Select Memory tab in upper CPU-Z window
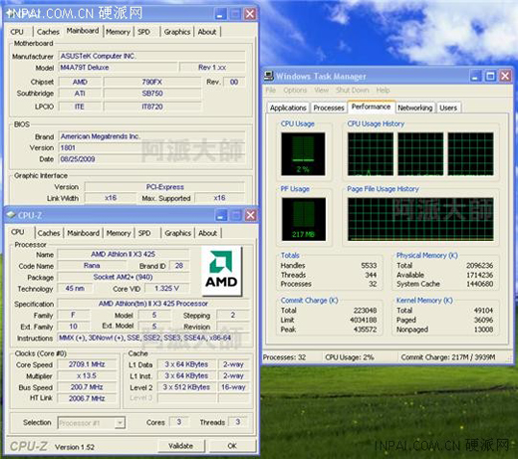This screenshot has height=459, width=518. 119,32
